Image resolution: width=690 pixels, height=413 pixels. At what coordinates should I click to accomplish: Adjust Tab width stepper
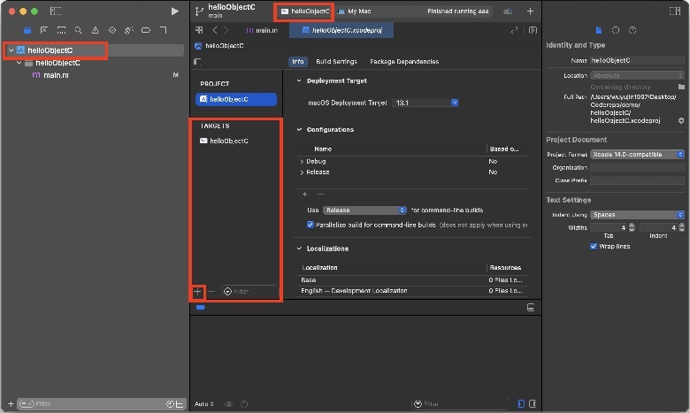(632, 227)
